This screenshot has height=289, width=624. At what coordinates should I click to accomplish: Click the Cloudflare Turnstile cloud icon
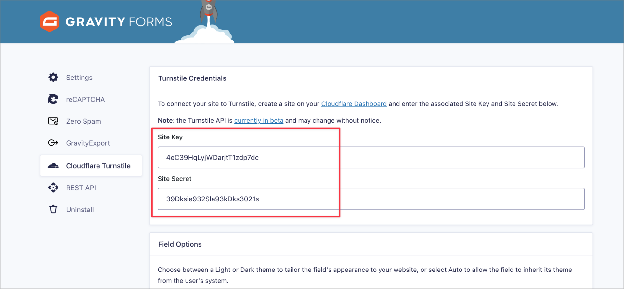[x=53, y=166]
